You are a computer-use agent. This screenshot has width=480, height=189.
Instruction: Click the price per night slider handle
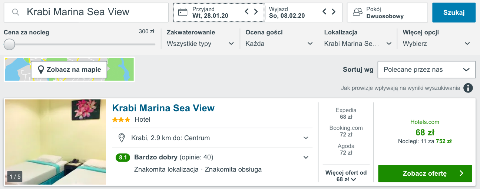click(x=9, y=44)
